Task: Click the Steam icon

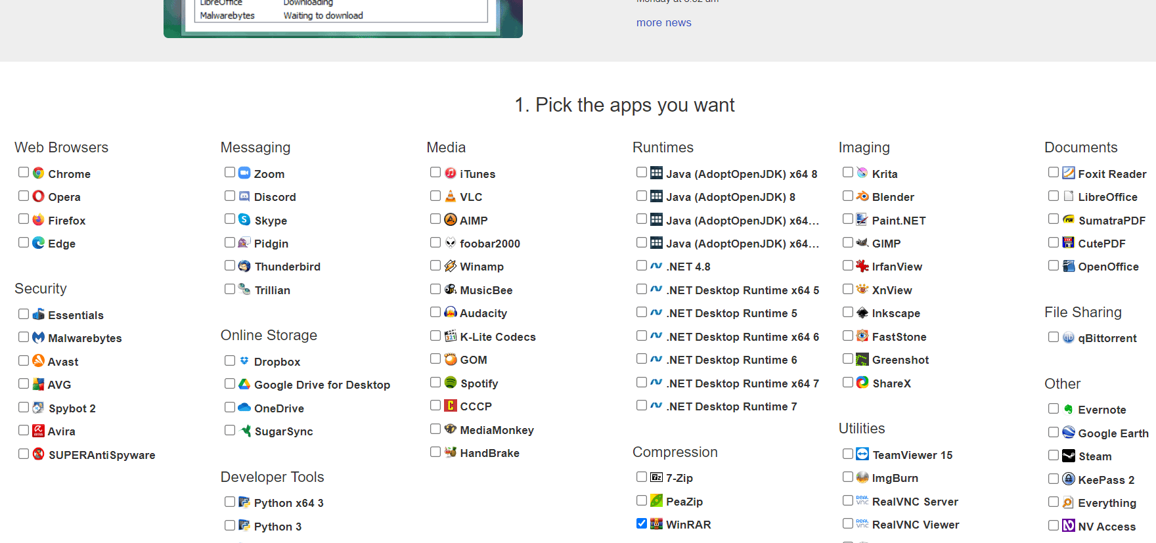Action: pyautogui.click(x=1069, y=456)
